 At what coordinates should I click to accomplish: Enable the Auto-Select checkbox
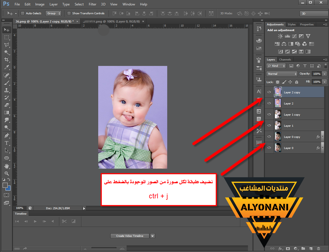23,13
